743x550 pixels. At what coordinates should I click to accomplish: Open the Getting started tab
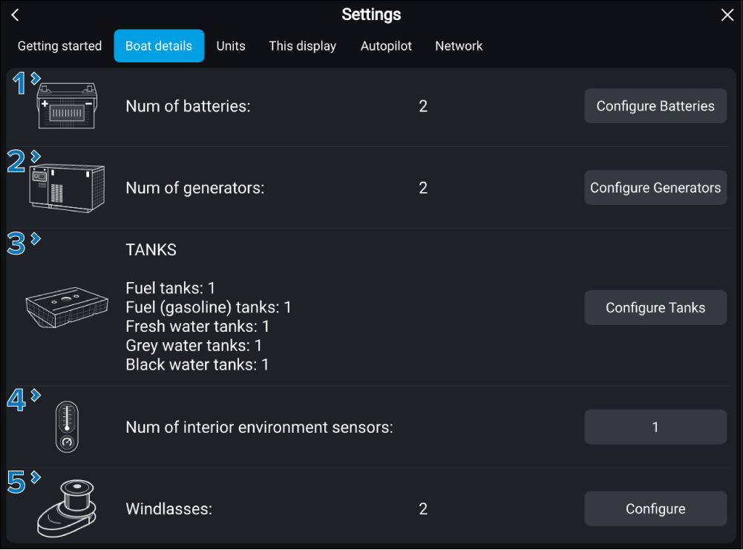click(59, 46)
